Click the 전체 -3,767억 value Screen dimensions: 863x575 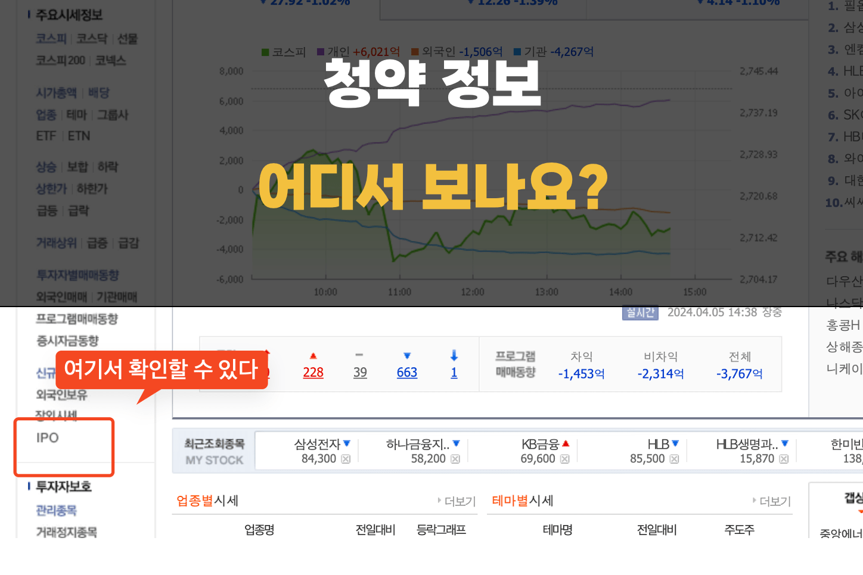[x=740, y=374]
